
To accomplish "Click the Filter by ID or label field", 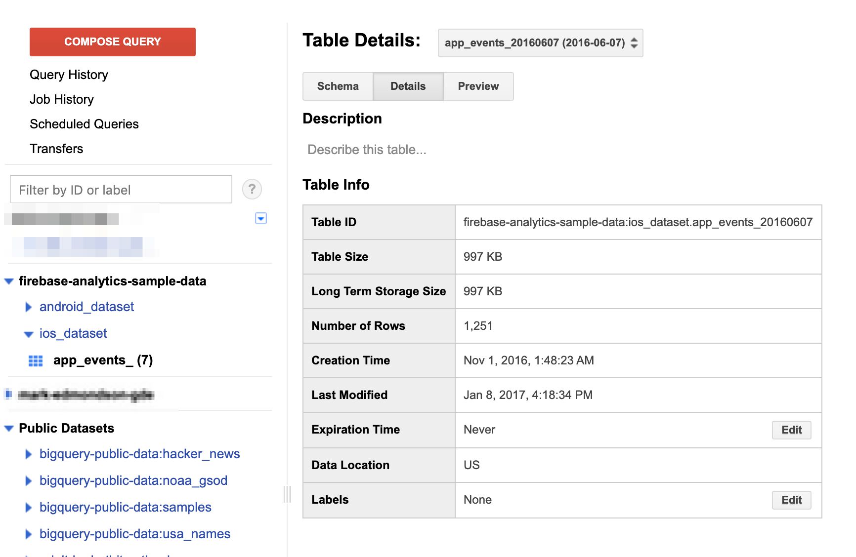I will tap(121, 189).
